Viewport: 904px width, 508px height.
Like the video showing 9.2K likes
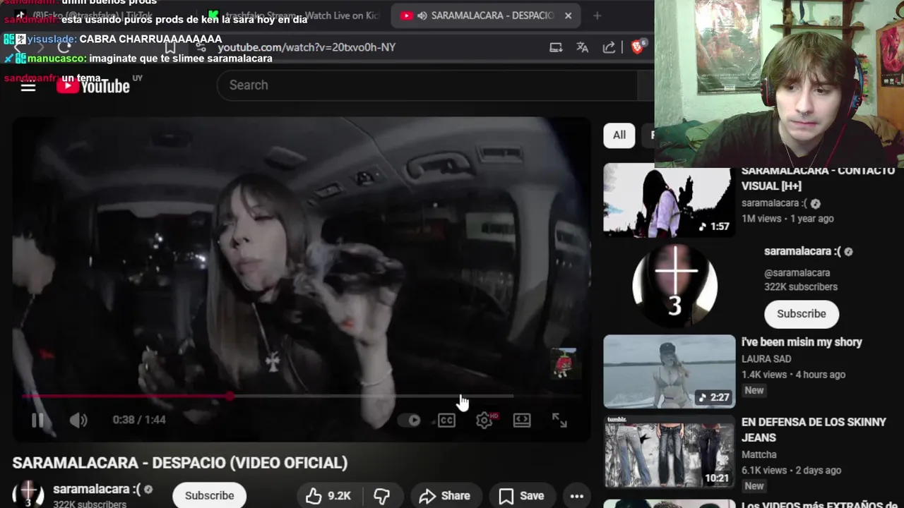pos(328,496)
